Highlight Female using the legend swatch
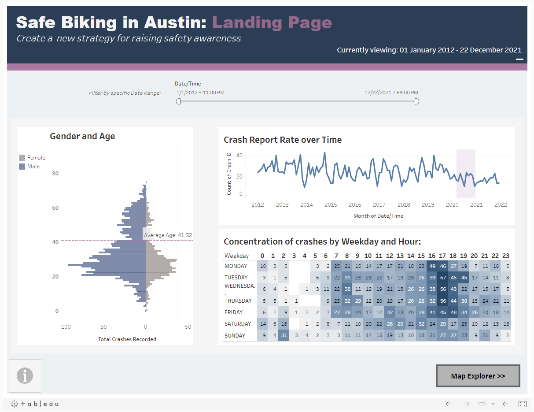This screenshot has width=534, height=412. coord(22,158)
